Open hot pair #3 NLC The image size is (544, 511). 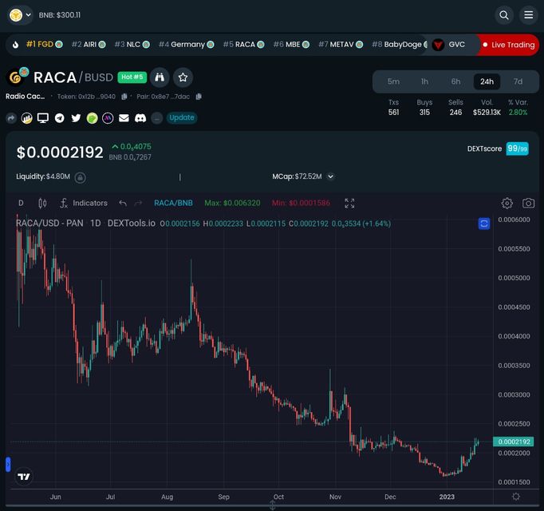tap(132, 45)
